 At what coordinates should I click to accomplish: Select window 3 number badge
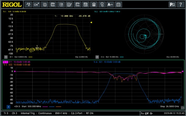[x=9, y=107]
